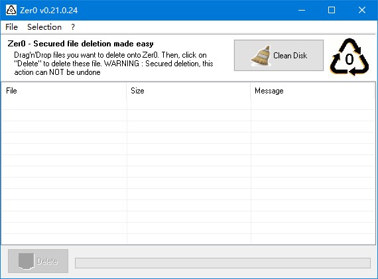This screenshot has height=279, width=378.
Task: Click the broom icon on Clean Disk
Action: point(261,56)
